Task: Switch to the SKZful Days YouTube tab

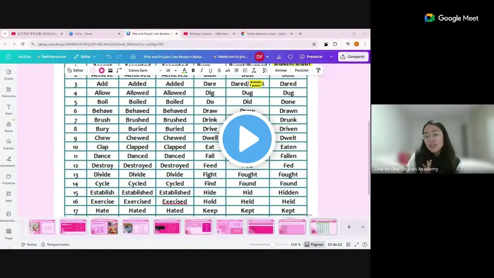Action: tap(37, 34)
